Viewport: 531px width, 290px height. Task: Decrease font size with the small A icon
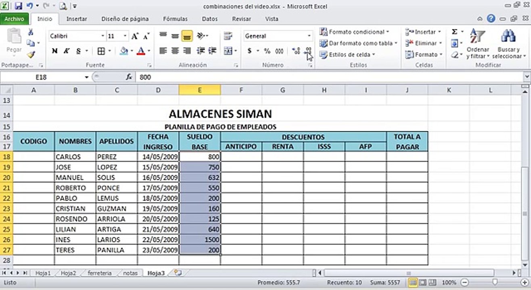[x=146, y=36]
